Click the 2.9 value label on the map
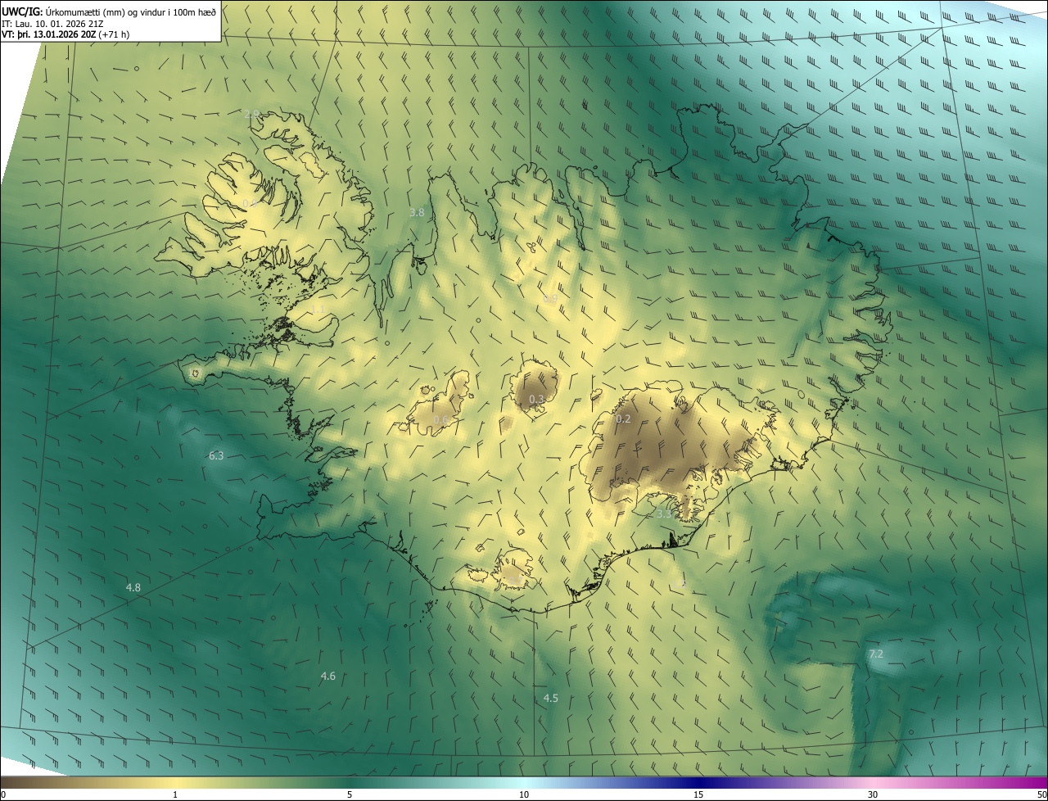The image size is (1048, 801). click(252, 114)
